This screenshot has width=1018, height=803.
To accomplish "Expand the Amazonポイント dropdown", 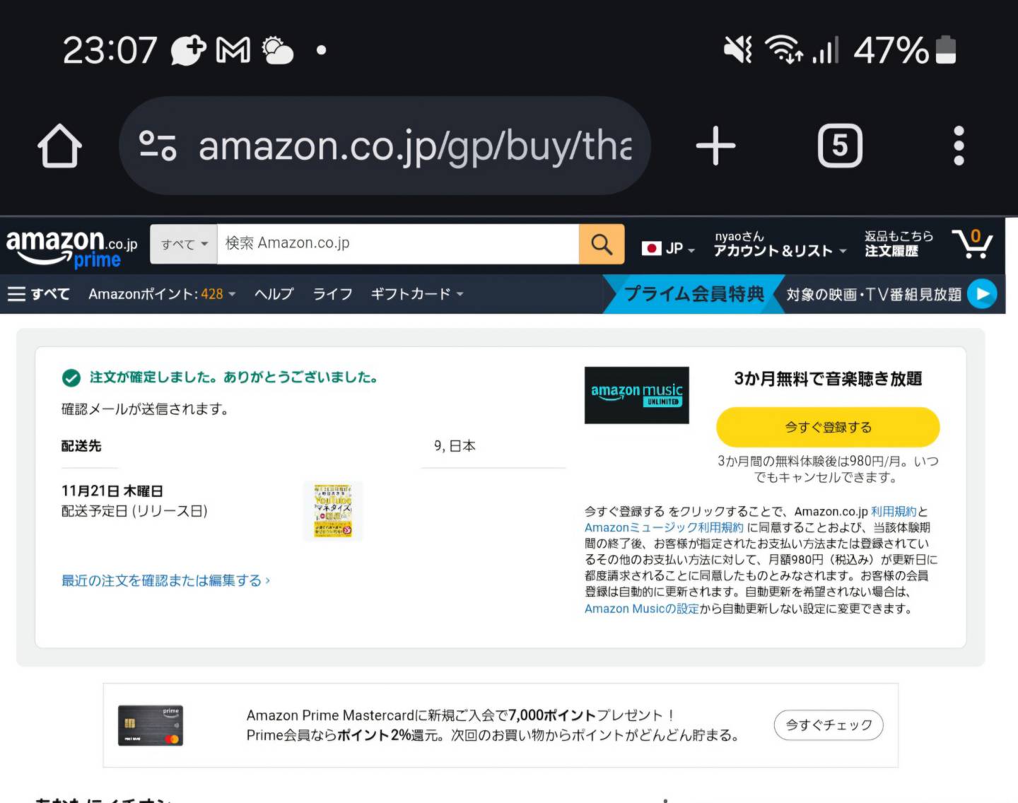I will [x=162, y=294].
